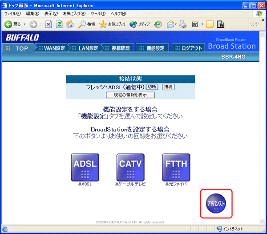Click the Broad Station header text

[232, 46]
